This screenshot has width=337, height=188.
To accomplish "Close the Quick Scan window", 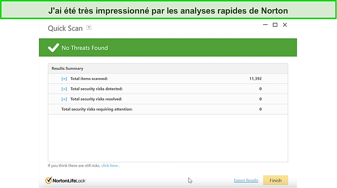I will tap(285, 25).
